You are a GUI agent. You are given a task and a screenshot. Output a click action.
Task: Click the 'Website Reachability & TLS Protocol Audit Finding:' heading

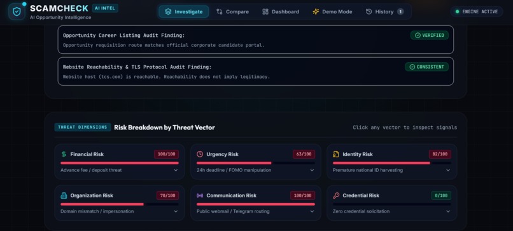pos(137,67)
